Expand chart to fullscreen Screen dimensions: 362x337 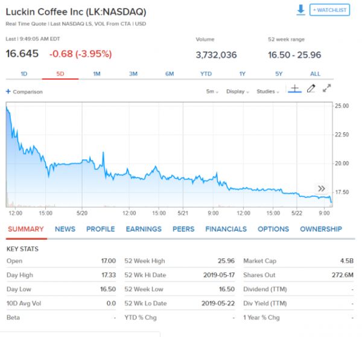(x=327, y=89)
